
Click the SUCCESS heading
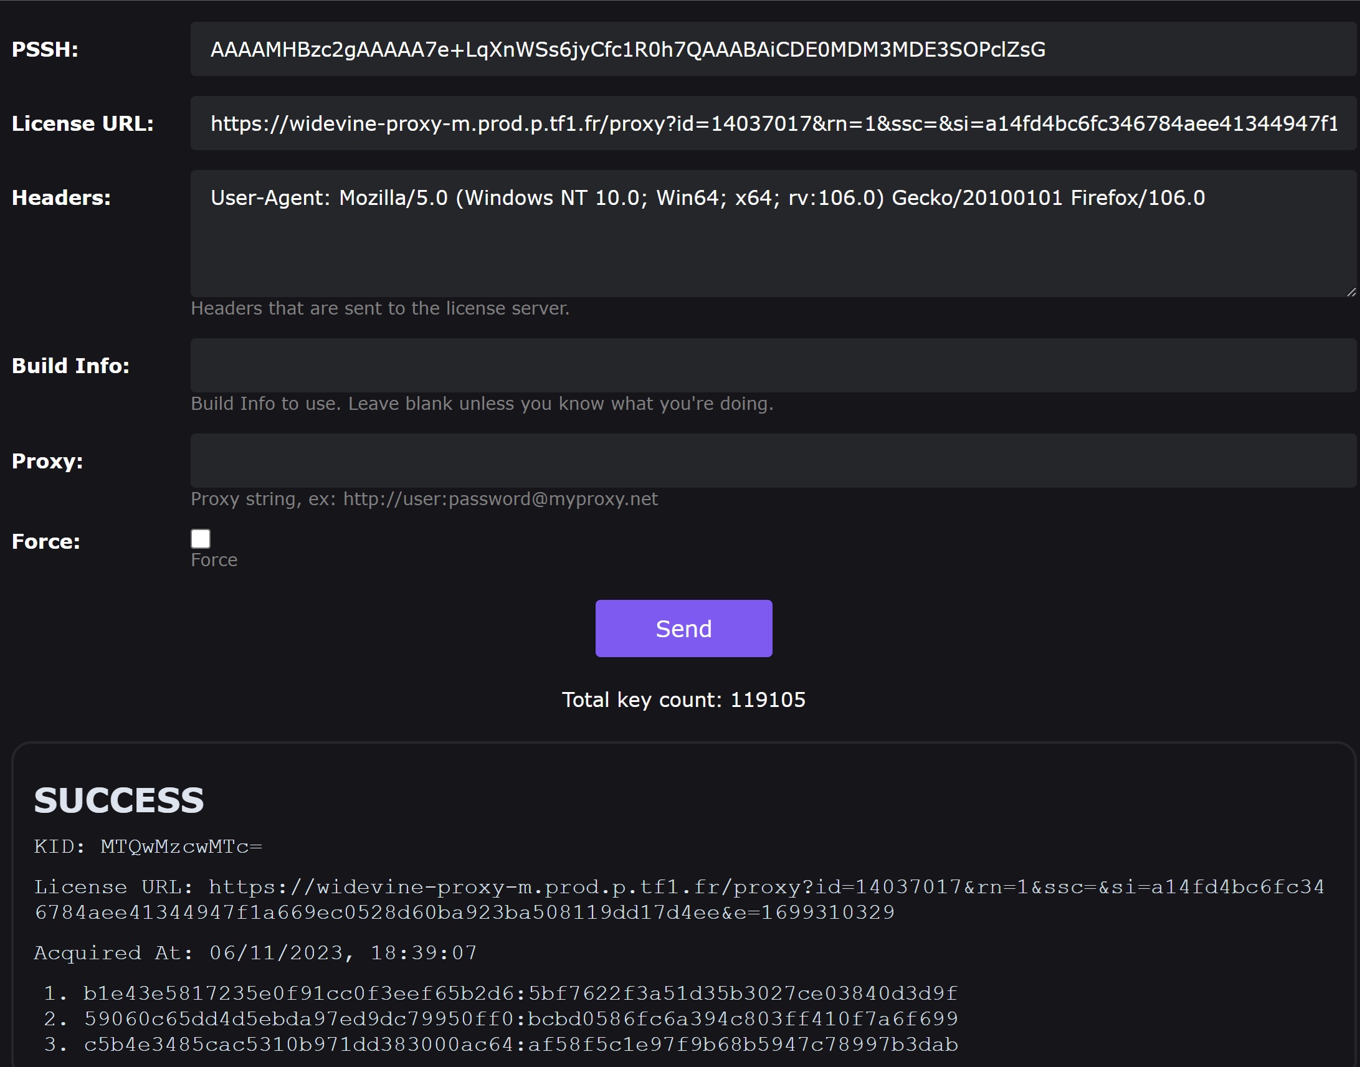(x=119, y=800)
